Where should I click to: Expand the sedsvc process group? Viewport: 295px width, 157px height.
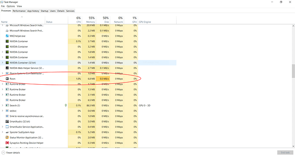point(3,111)
